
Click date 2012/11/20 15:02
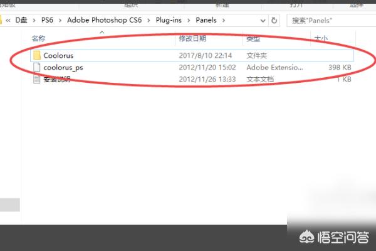click(207, 68)
